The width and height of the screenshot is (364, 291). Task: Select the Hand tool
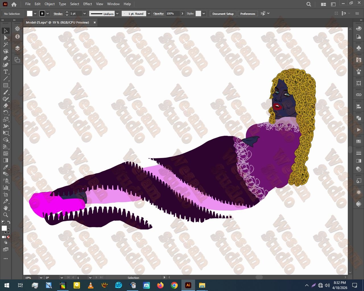click(x=5, y=208)
